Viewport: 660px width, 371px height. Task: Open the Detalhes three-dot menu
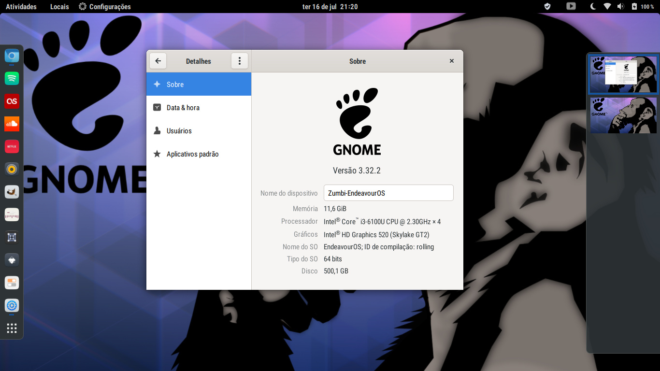click(x=240, y=61)
